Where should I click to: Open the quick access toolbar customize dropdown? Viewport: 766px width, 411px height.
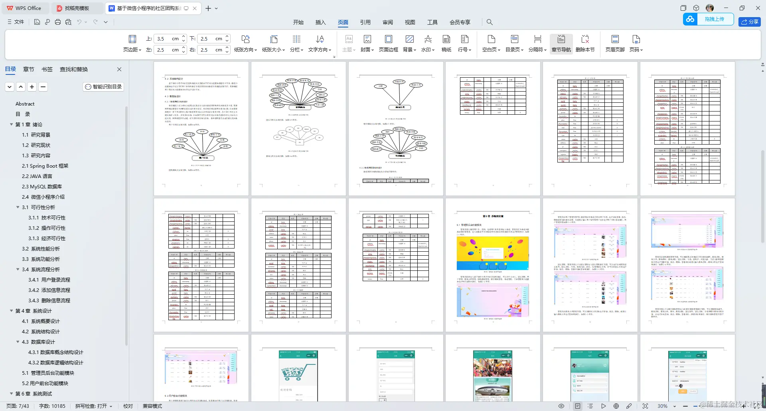106,22
